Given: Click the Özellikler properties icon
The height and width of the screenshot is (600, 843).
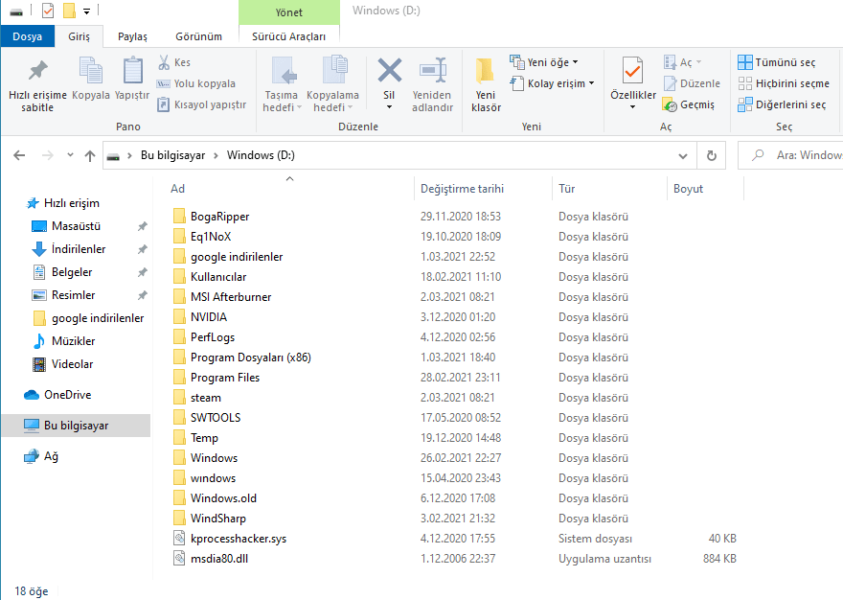Looking at the screenshot, I should [633, 71].
